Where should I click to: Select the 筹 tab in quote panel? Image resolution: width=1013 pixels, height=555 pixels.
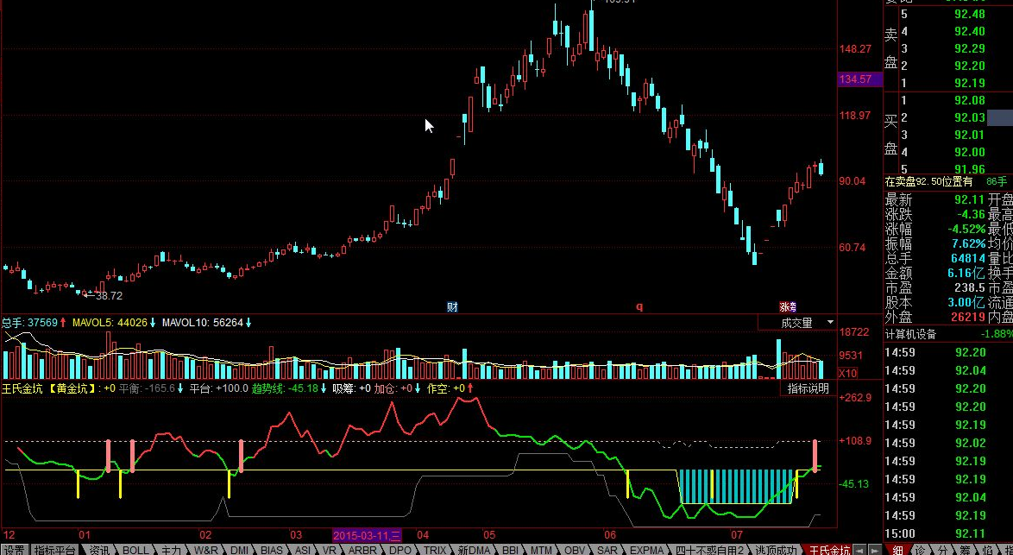[964, 550]
